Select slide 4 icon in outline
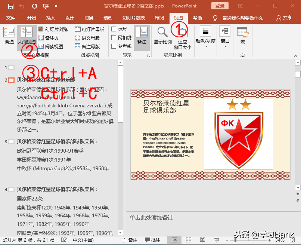The width and height of the screenshot is (301, 245). (x=12, y=190)
